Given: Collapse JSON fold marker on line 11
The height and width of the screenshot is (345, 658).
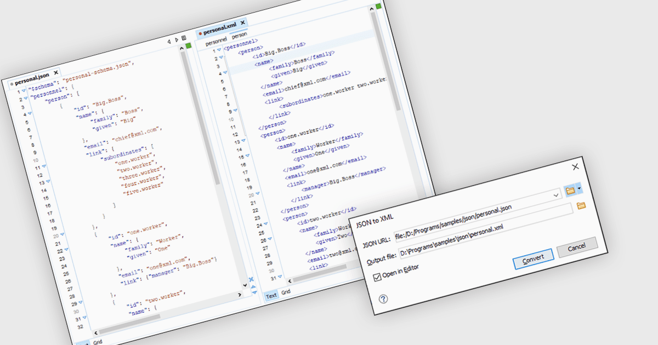Looking at the screenshot, I should pyautogui.click(x=43, y=167).
